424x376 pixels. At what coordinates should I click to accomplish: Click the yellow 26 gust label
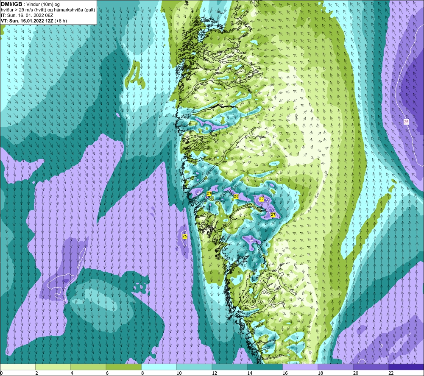[x=236, y=196]
